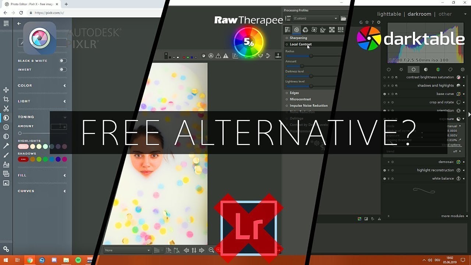Pick the magenta Shadows color swatch
Screen dimensions: 471x265
[65, 159]
